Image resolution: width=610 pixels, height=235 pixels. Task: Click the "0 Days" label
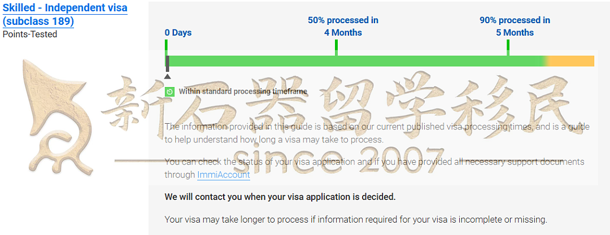click(178, 33)
